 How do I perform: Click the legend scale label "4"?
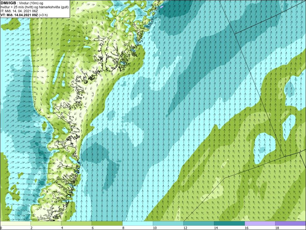click(62, 228)
